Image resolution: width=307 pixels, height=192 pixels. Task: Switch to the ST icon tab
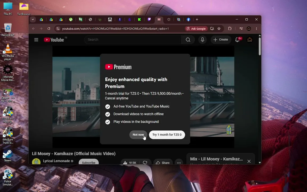[80, 19]
